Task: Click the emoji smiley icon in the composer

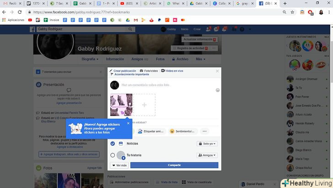Action: [x=218, y=90]
